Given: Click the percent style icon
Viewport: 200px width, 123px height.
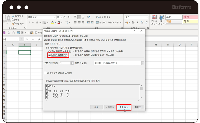Looking at the screenshot, I should [133, 22].
